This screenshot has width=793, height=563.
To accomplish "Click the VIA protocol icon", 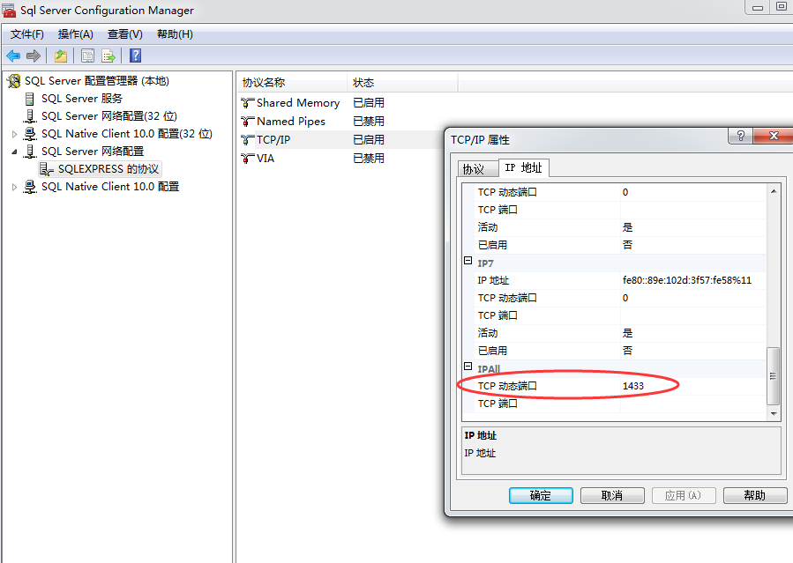I will point(248,159).
